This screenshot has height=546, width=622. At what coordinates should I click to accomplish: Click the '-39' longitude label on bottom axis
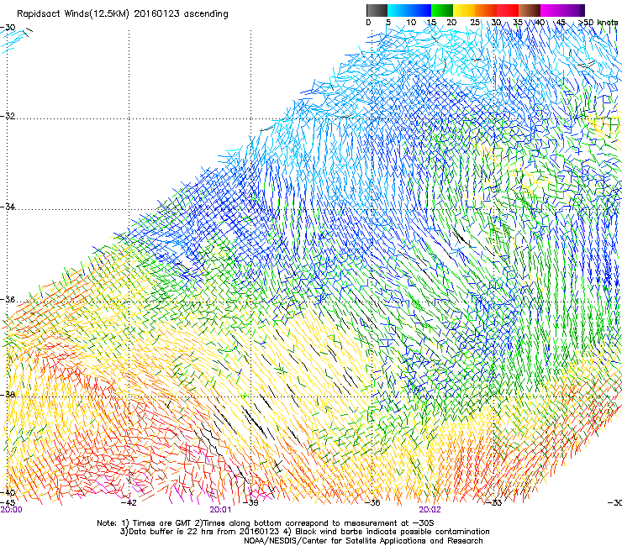coord(250,502)
